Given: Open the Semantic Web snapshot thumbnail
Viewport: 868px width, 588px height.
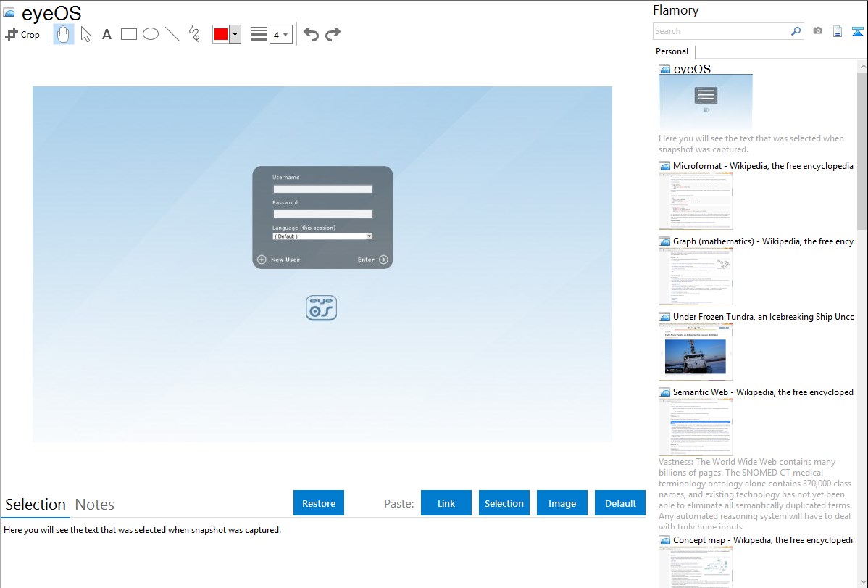Looking at the screenshot, I should coord(696,427).
